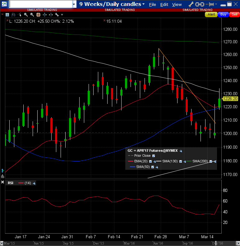The width and height of the screenshot is (240, 246).
Task: Click the bar chart type icon
Action: pos(13,15)
